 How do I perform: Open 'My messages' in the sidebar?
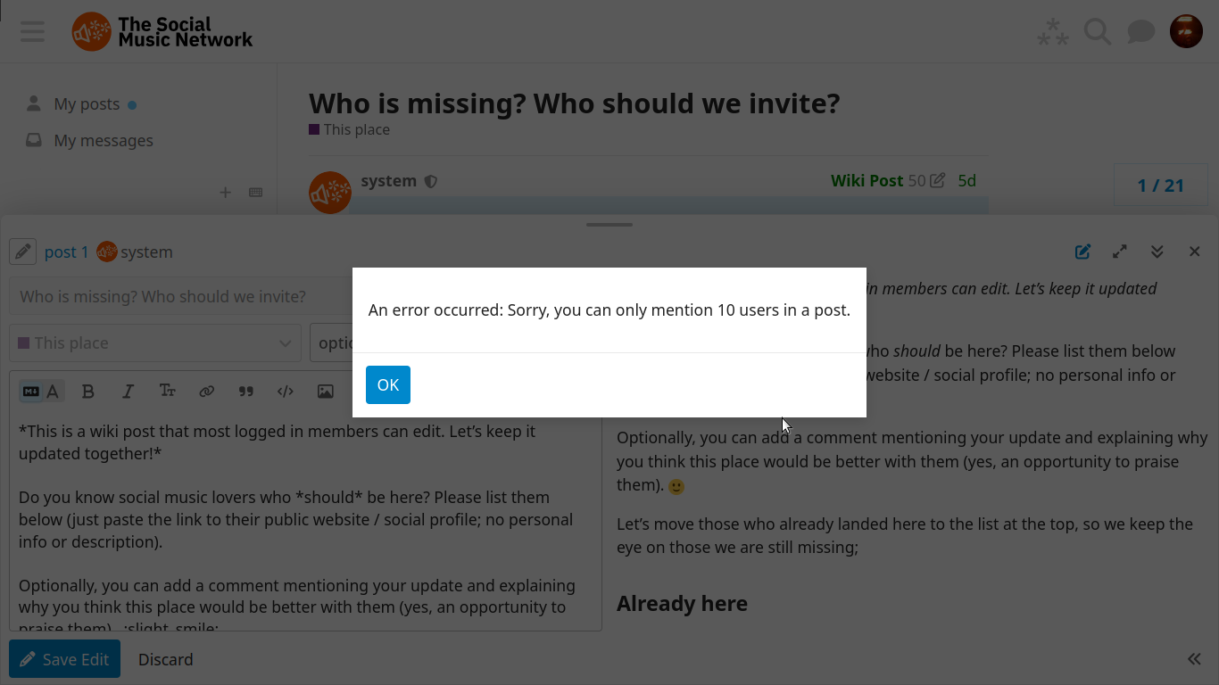[103, 141]
